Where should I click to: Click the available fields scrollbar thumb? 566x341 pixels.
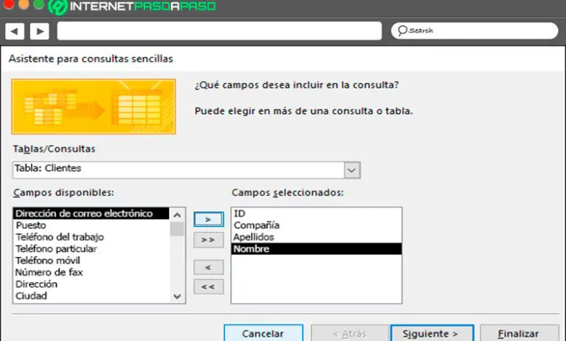click(x=177, y=229)
